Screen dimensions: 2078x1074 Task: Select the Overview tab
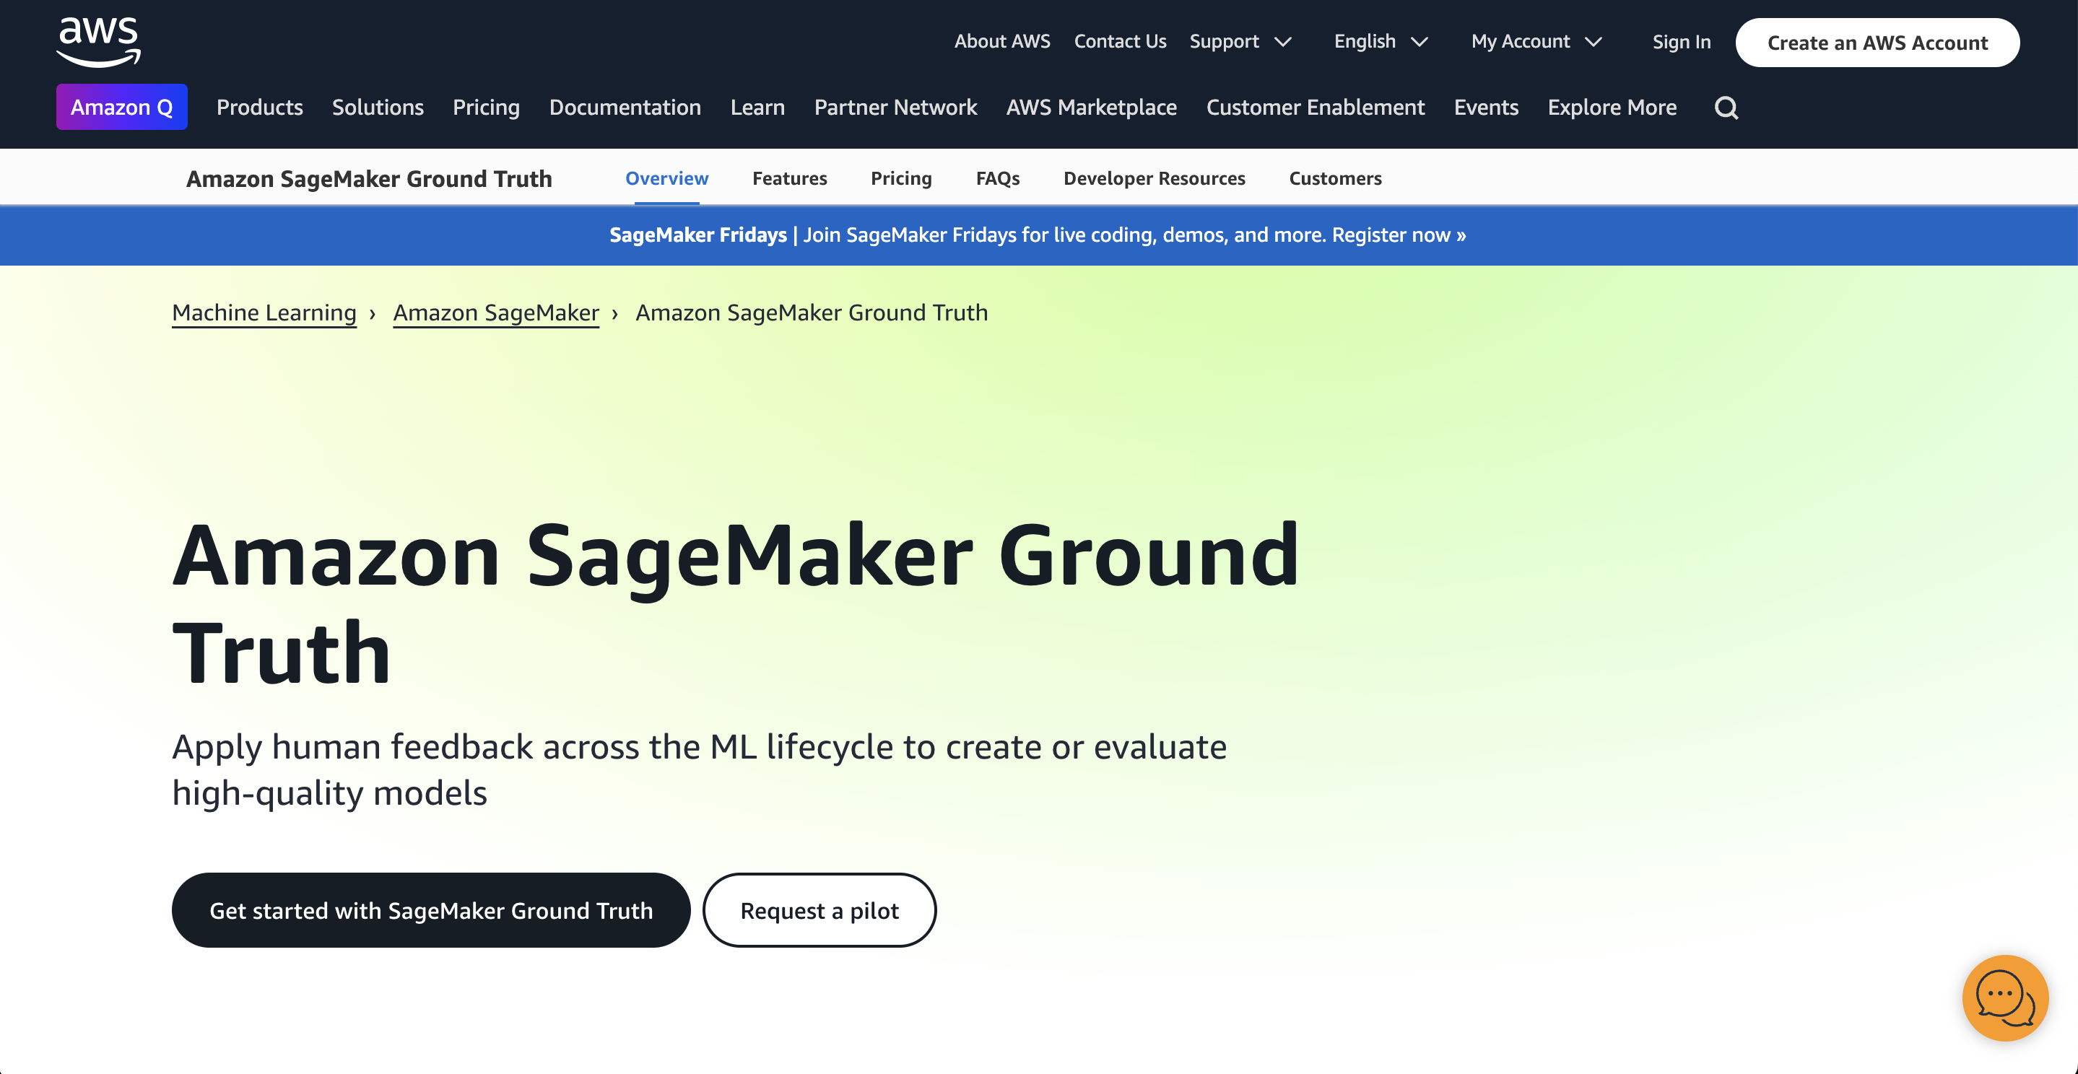pos(666,178)
